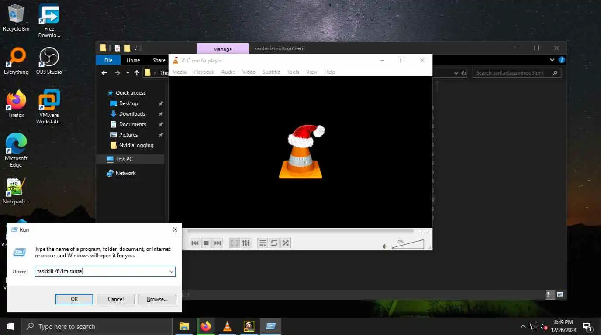The width and height of the screenshot is (601, 335).
Task: Select OBS Studio desktop shortcut
Action: 49,62
